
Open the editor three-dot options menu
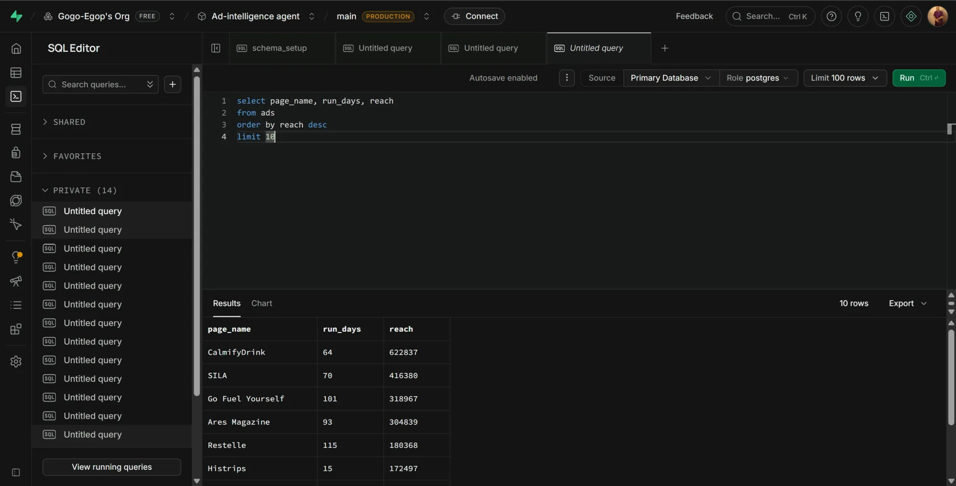point(567,78)
